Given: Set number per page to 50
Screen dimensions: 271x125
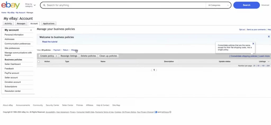Looking at the screenshot, I should point(258,66).
